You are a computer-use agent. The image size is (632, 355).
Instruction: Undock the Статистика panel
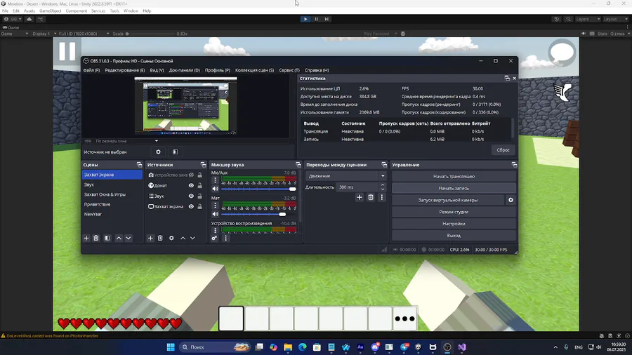(507, 79)
